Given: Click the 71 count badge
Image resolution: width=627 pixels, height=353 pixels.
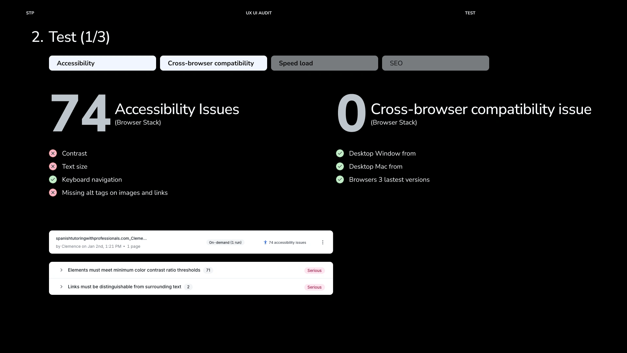Looking at the screenshot, I should (x=208, y=270).
